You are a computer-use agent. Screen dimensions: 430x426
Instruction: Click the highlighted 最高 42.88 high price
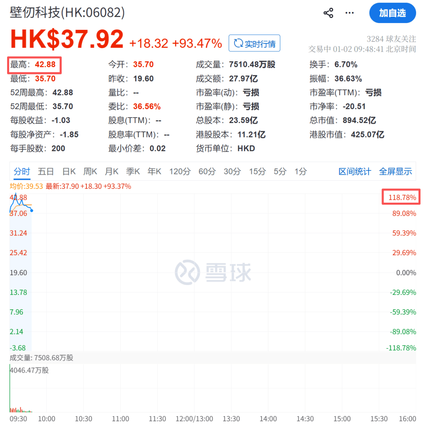(x=35, y=64)
